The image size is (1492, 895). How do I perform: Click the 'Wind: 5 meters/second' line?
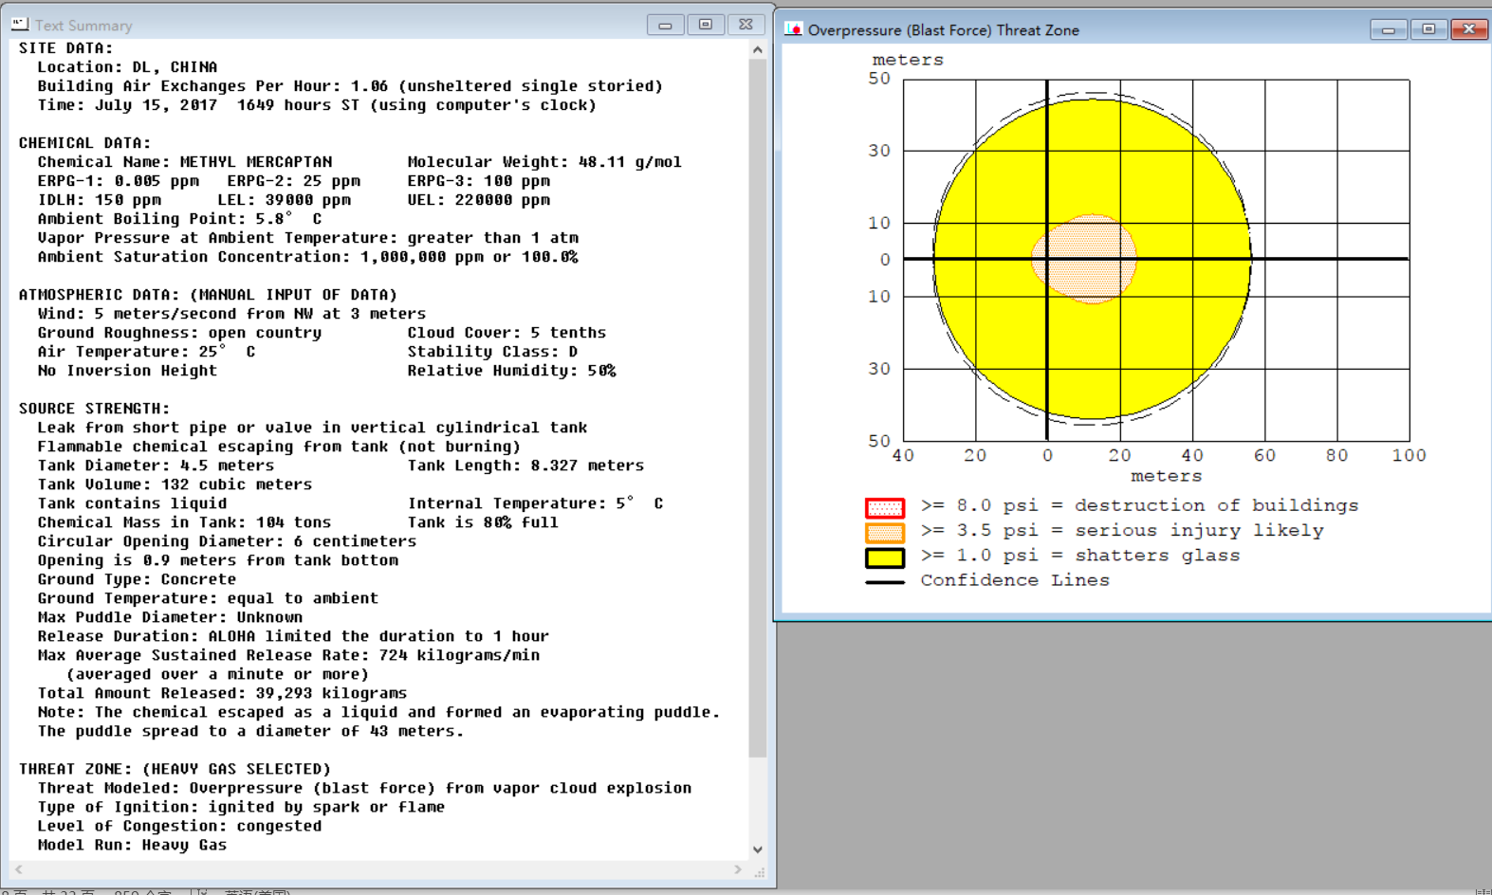231,314
